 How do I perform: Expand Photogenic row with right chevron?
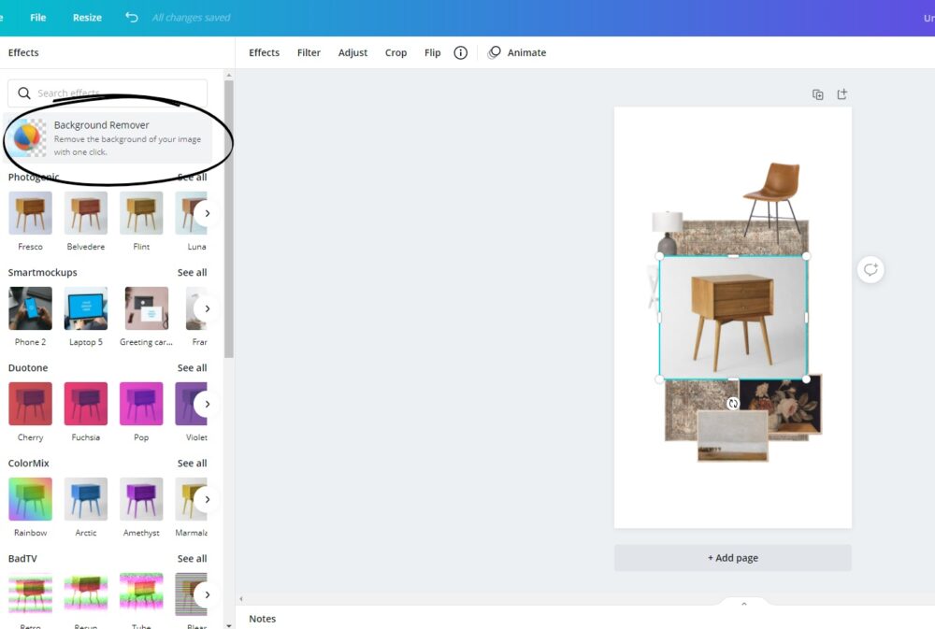tap(207, 213)
